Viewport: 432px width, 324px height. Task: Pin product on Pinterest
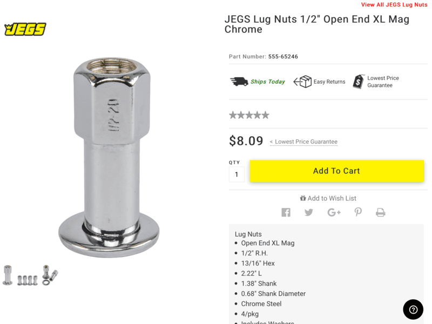tap(358, 212)
